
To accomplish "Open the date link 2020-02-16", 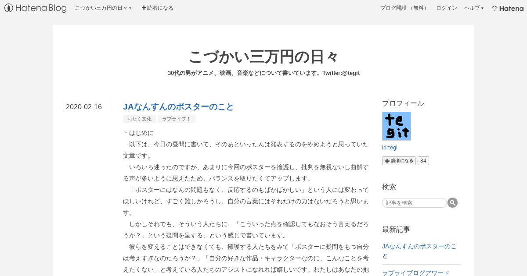I will click(84, 106).
